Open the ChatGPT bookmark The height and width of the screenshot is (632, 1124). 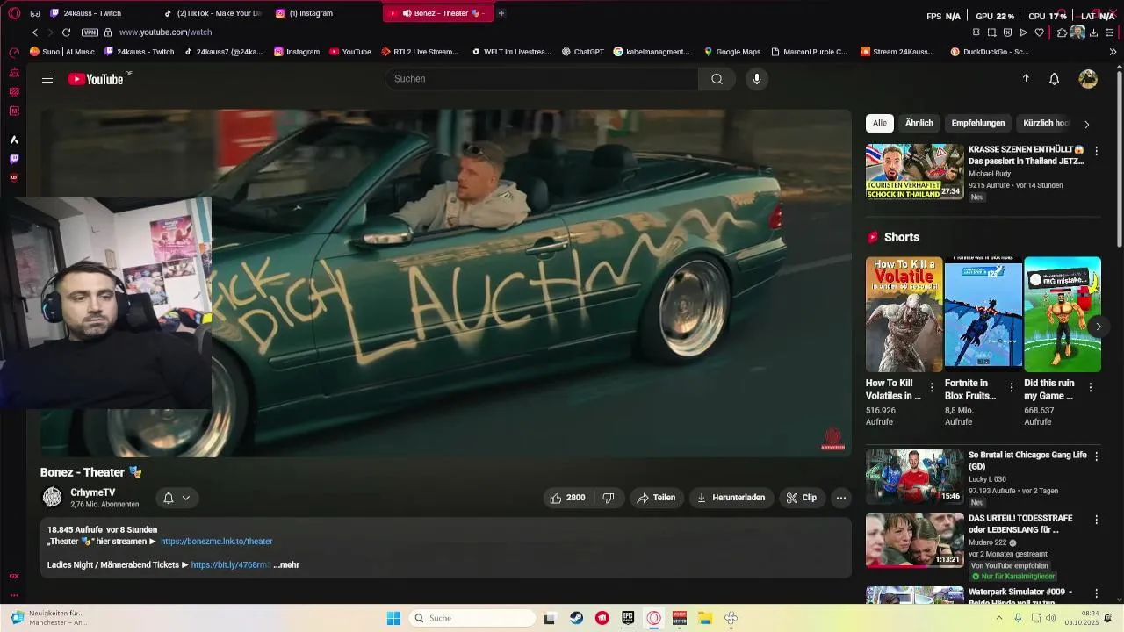click(x=582, y=52)
